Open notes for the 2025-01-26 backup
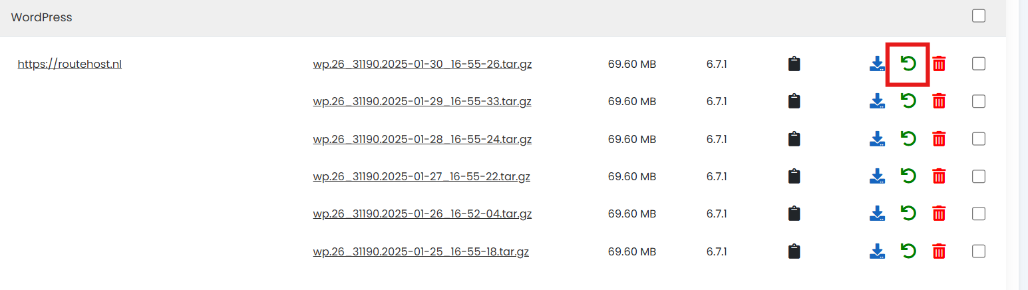1028x290 pixels. tap(794, 214)
